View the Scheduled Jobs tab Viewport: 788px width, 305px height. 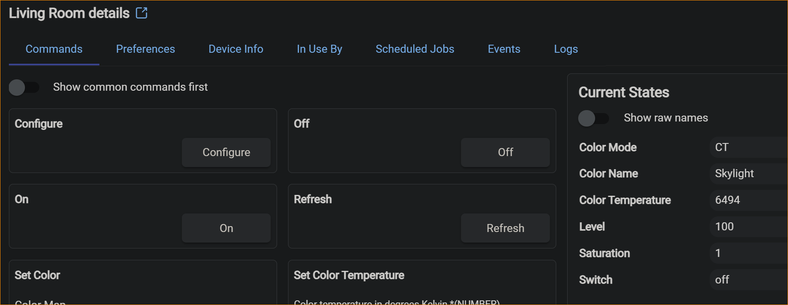[x=415, y=49]
